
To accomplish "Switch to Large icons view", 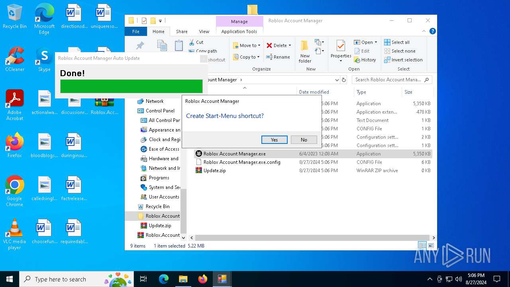I will [x=430, y=246].
